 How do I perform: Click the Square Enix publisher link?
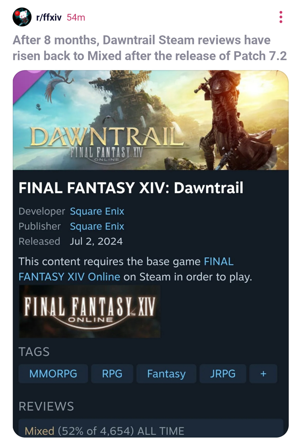click(97, 226)
